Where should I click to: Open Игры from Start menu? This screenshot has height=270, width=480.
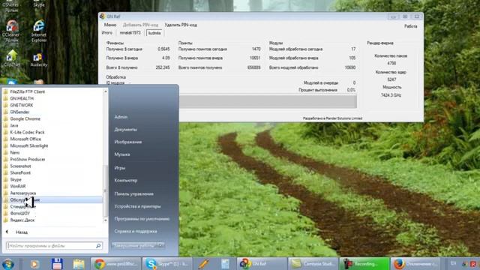120,168
